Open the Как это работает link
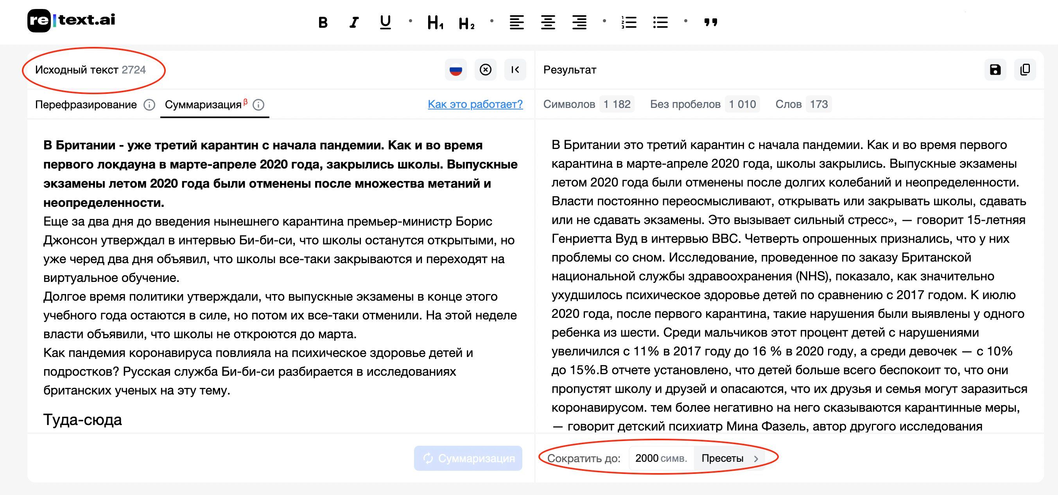1058x495 pixels. coord(475,105)
